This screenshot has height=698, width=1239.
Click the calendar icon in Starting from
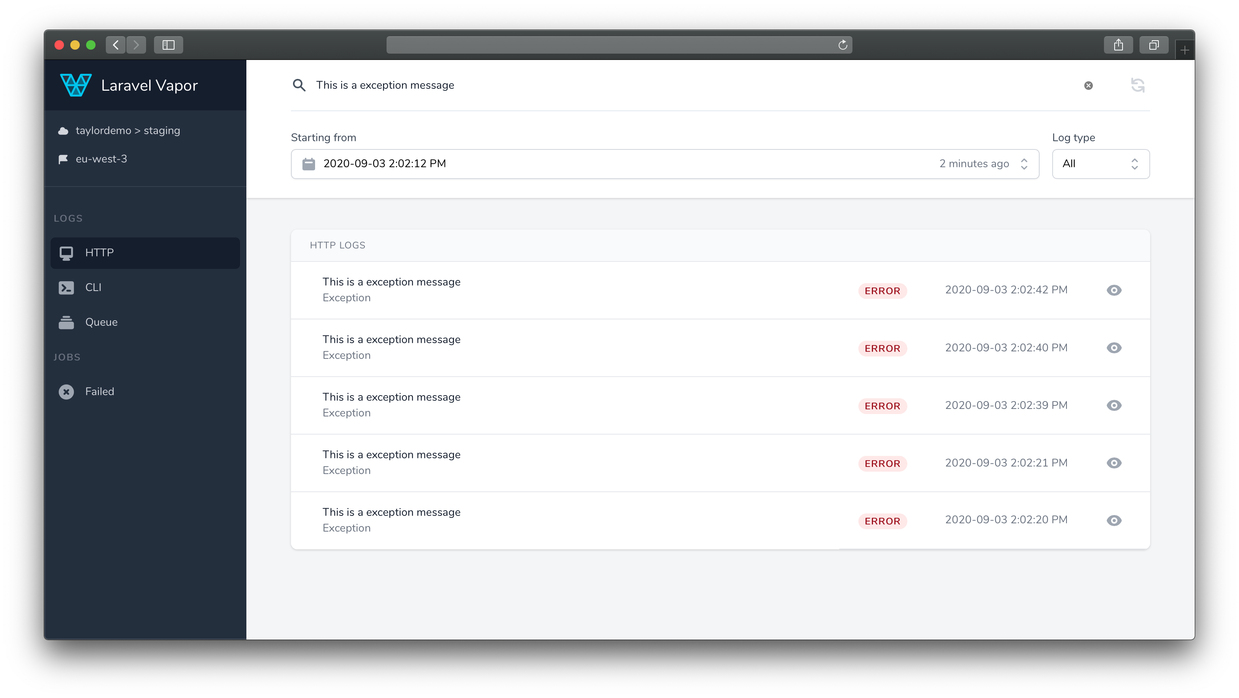308,164
